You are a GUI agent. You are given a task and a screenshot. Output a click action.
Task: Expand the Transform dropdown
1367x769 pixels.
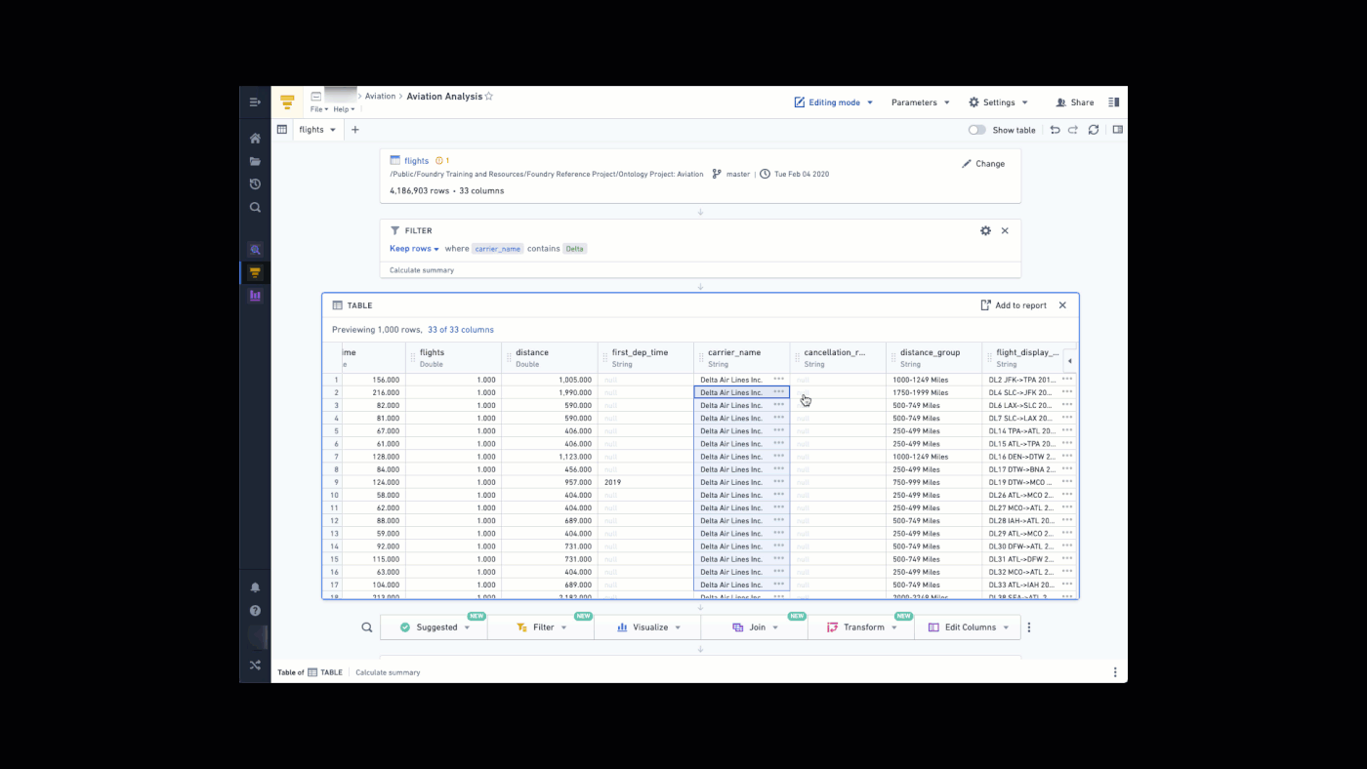[862, 627]
